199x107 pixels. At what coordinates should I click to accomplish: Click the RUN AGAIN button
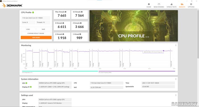36,38
